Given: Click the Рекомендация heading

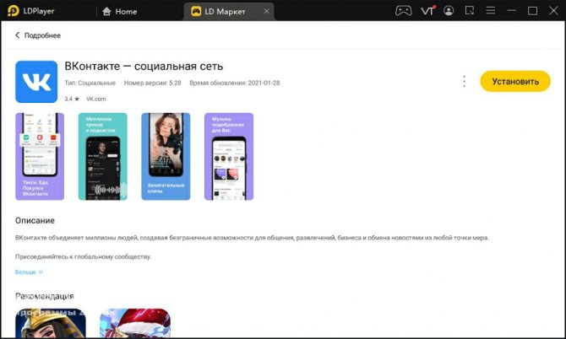Looking at the screenshot, I should tap(45, 296).
